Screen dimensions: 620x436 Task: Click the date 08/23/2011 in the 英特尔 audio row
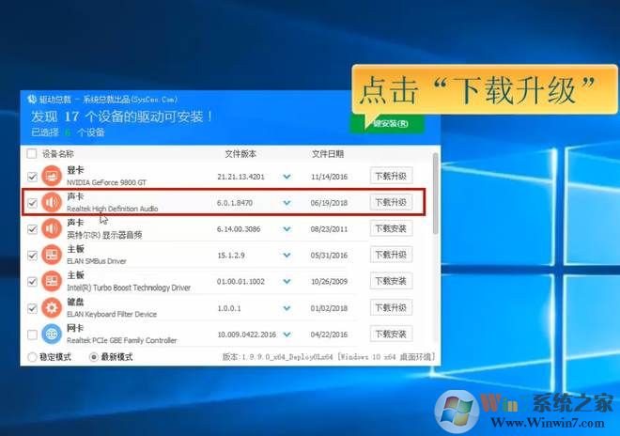click(x=329, y=229)
